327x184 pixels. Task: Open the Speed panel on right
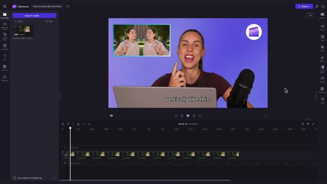322,80
